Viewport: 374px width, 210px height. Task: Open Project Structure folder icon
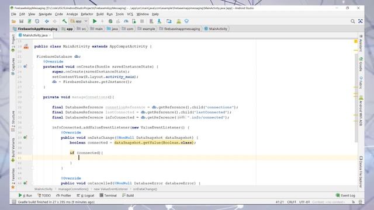[169, 21]
